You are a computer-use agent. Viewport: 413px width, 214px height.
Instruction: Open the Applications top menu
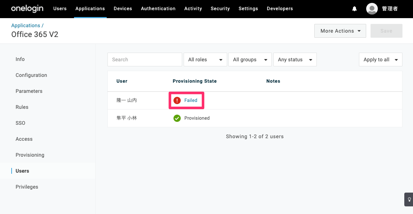coord(90,9)
